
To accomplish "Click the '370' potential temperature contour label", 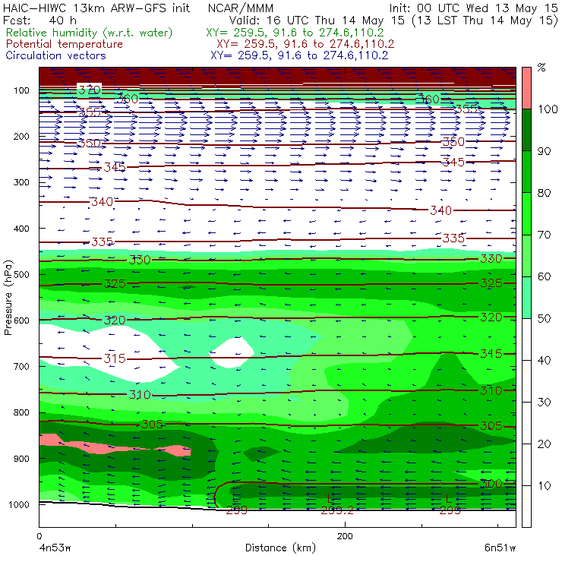I will tap(90, 90).
